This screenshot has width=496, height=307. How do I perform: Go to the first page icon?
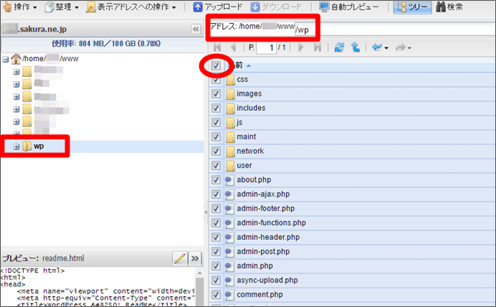tap(217, 47)
